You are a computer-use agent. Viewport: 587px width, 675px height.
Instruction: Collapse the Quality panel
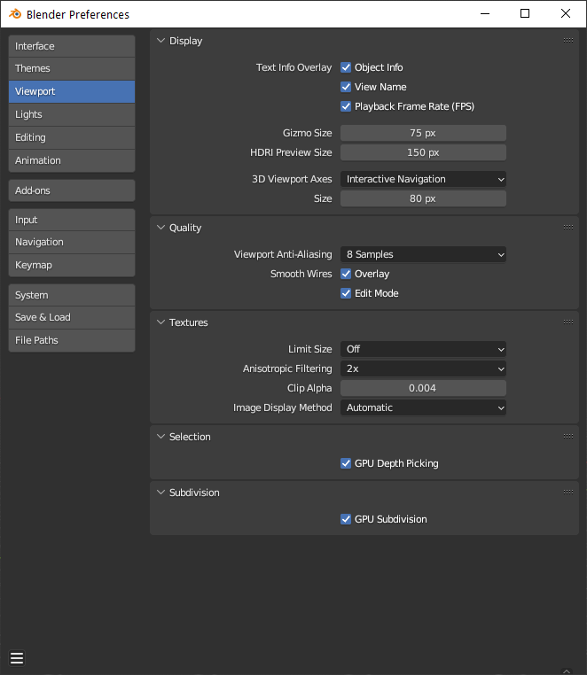coord(160,228)
